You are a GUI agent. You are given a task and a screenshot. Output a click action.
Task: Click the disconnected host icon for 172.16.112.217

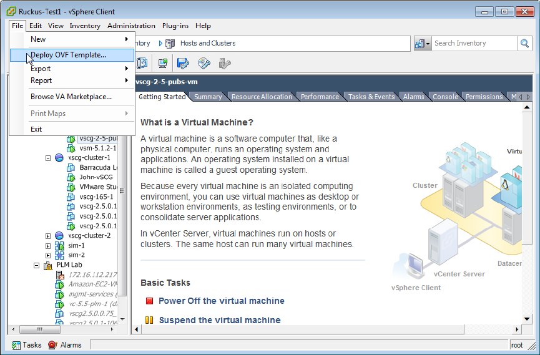(x=59, y=275)
